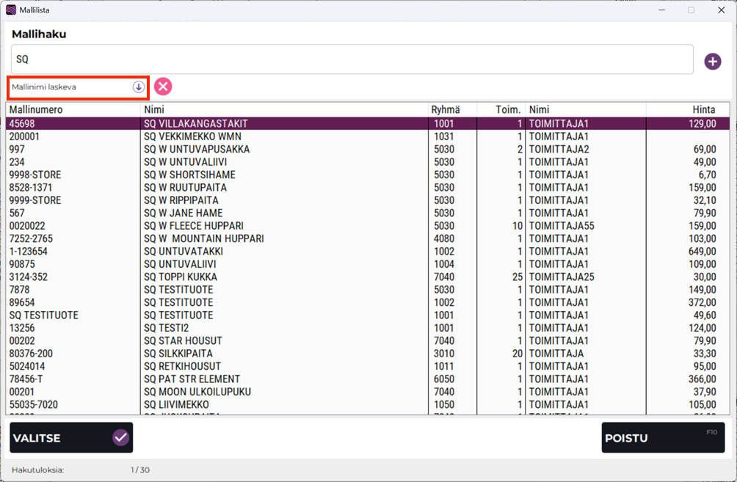The height and width of the screenshot is (482, 737).
Task: Sort by the Mallinumero column header
Action: 73,109
